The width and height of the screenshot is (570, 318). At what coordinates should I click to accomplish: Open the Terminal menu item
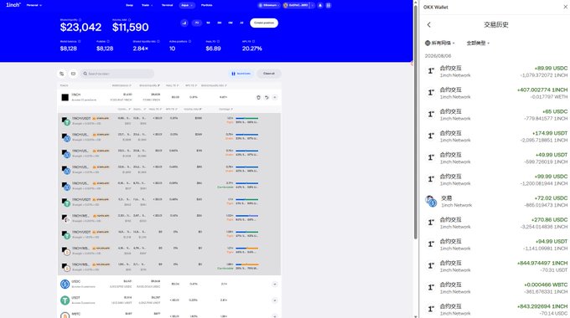coord(167,6)
